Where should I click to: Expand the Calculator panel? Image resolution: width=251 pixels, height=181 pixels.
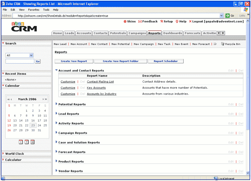click(x=3, y=159)
